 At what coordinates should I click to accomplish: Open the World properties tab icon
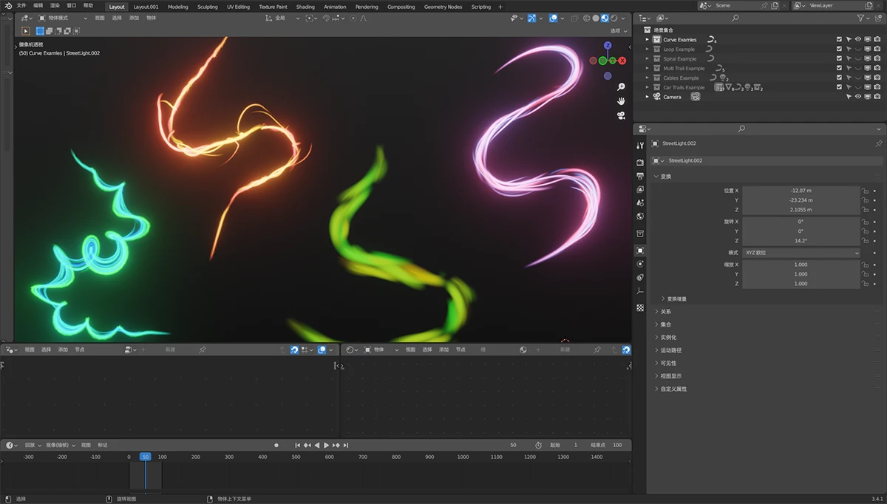click(640, 217)
